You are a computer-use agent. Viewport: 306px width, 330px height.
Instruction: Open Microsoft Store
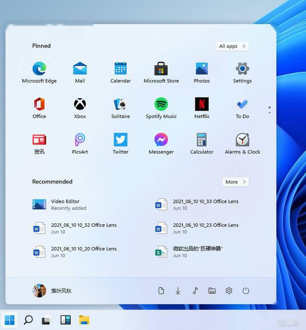[x=161, y=73]
